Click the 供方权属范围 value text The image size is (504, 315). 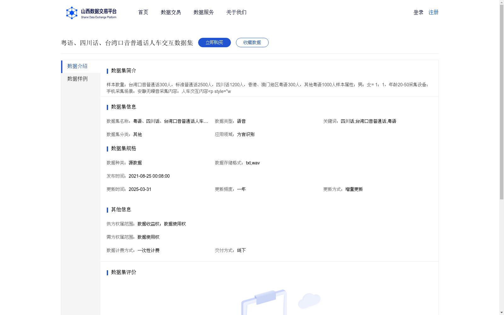coord(162,224)
